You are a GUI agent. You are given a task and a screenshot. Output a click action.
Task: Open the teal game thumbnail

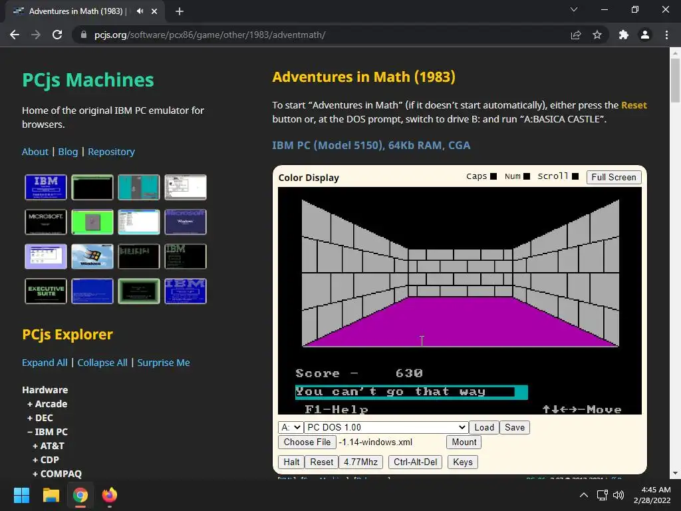pyautogui.click(x=138, y=187)
